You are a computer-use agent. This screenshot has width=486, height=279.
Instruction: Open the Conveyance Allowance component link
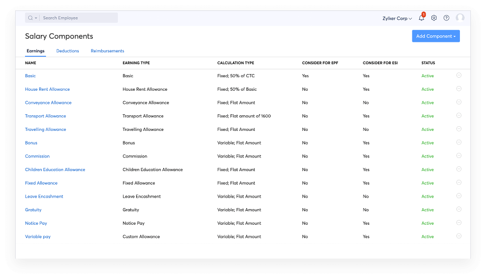coord(48,103)
